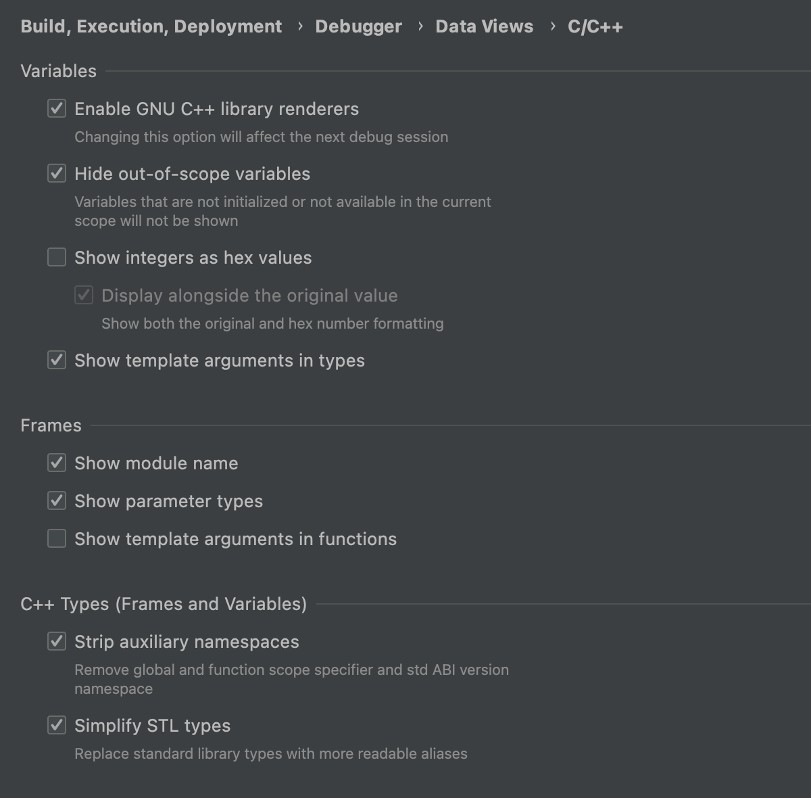Navigate to Debugger breadcrumb
811x798 pixels.
358,26
